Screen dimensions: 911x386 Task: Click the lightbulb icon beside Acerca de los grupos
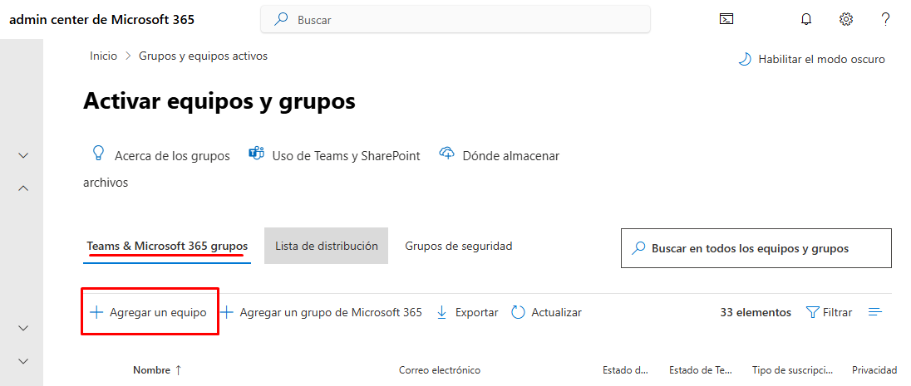98,154
